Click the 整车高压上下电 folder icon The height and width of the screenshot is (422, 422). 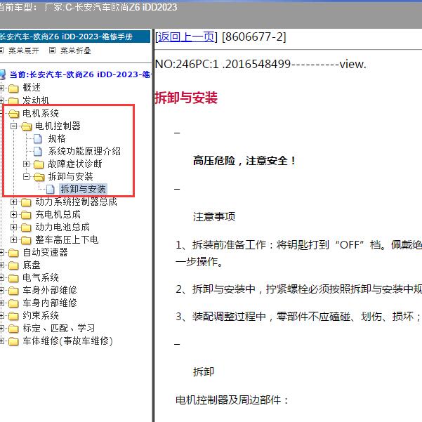26,240
